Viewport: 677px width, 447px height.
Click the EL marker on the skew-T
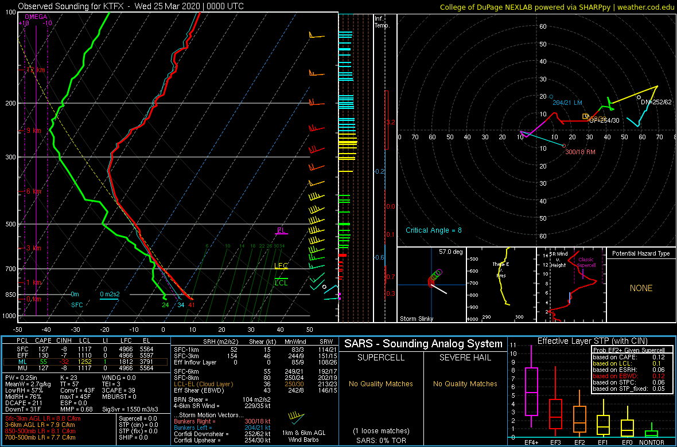click(x=282, y=230)
